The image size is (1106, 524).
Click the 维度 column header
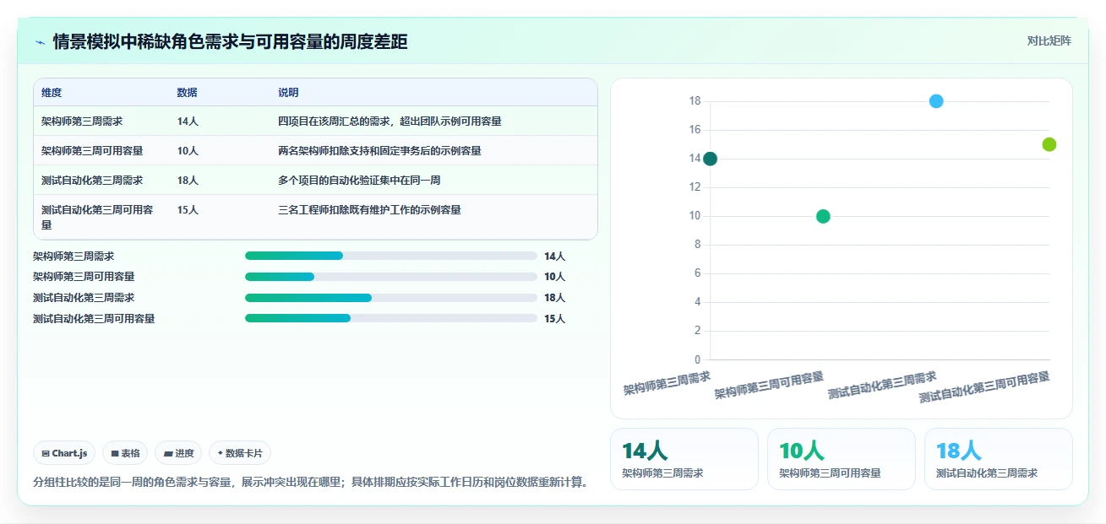(52, 93)
